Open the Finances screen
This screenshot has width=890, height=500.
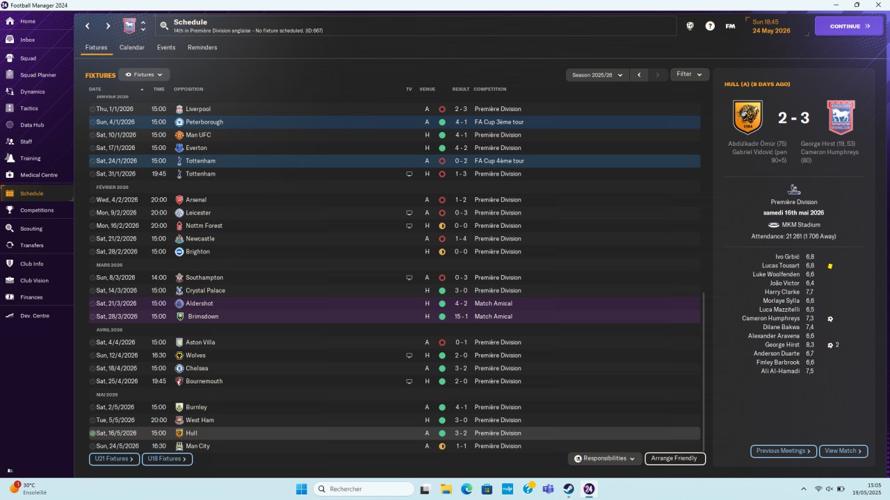click(31, 297)
